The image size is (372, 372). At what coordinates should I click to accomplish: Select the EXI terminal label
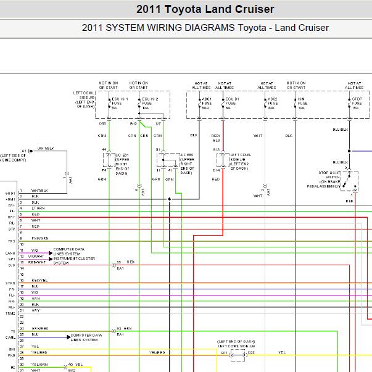12,349
